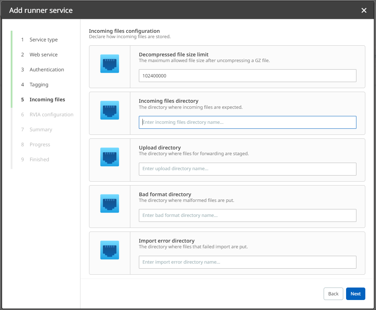Select the Incoming files step
The width and height of the screenshot is (376, 310).
(43, 100)
